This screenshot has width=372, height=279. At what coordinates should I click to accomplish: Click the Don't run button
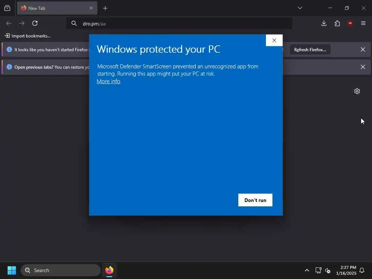(255, 200)
